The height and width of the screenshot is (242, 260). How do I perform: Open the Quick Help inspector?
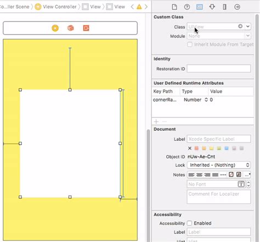coord(187,7)
